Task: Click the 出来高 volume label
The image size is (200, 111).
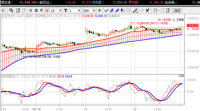Action: pyautogui.click(x=171, y=2)
